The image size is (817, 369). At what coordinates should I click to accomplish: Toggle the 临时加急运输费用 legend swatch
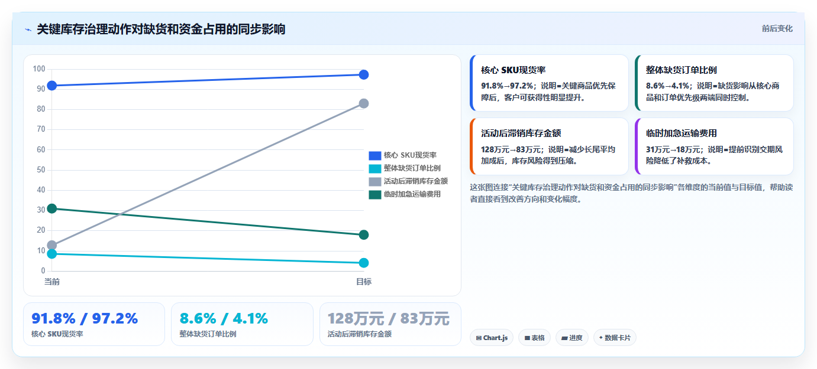375,194
